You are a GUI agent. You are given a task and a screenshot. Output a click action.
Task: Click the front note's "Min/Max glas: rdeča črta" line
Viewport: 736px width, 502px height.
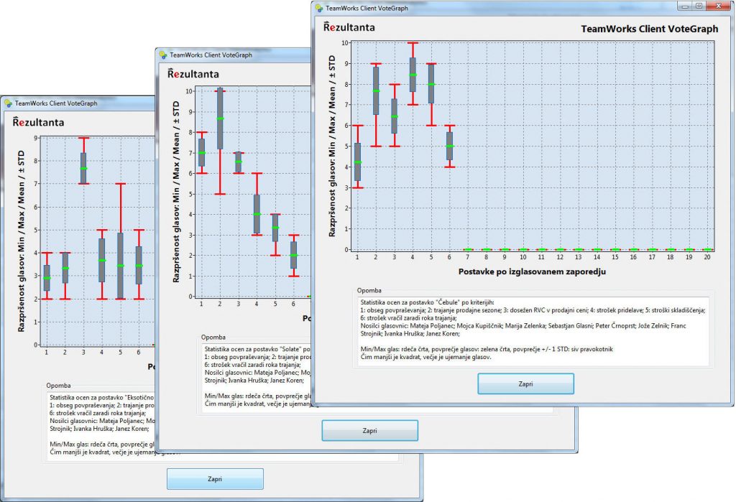(x=487, y=349)
